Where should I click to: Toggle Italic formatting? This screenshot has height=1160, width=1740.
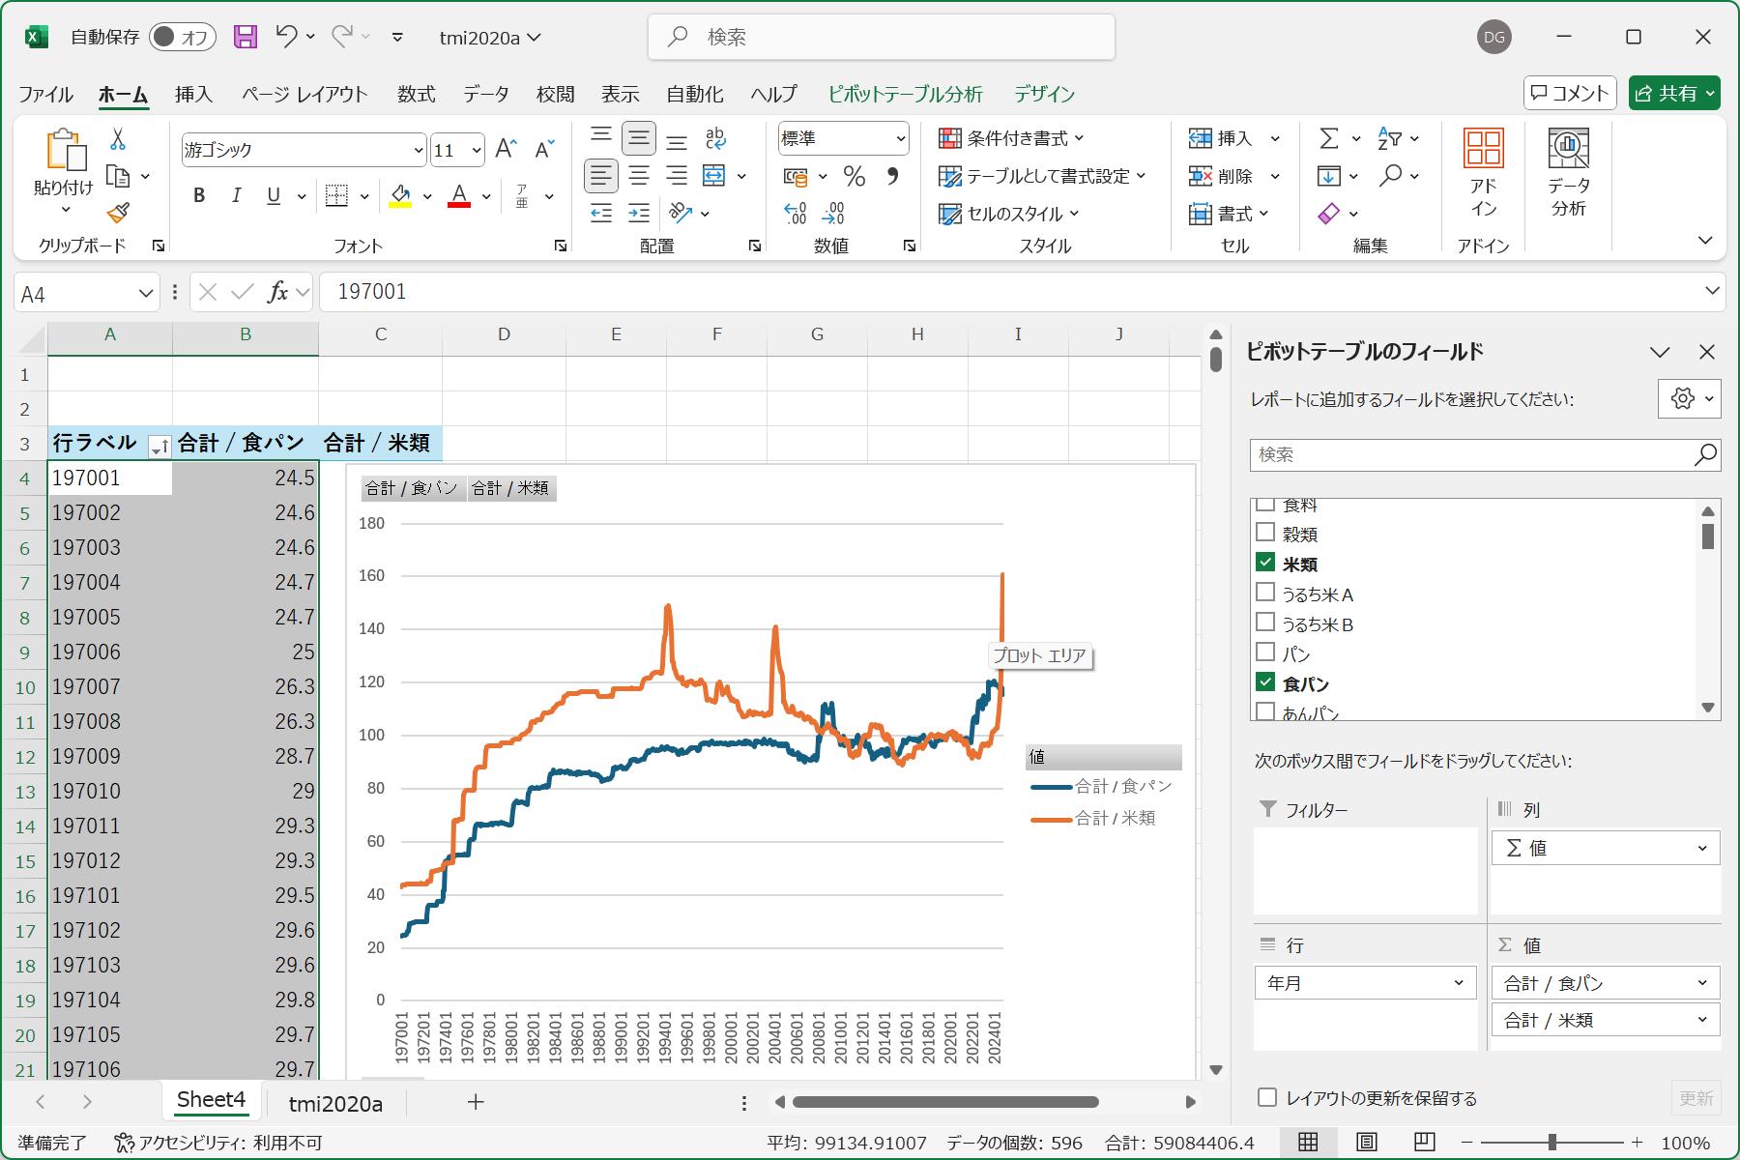236,196
